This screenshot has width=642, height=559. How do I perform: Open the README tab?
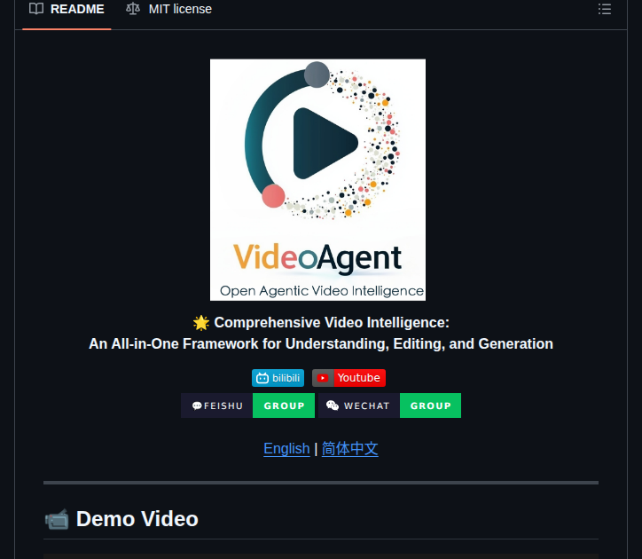(67, 9)
